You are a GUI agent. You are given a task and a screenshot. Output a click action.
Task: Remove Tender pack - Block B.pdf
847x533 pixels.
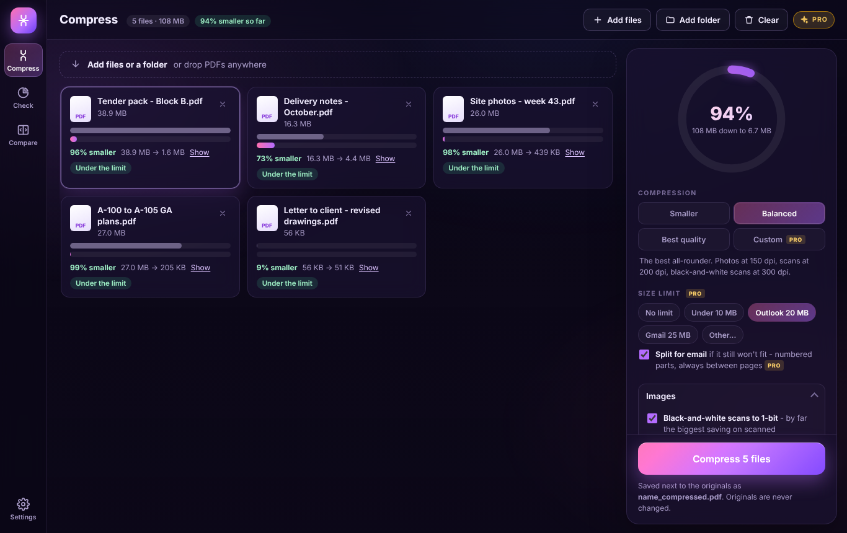click(223, 104)
